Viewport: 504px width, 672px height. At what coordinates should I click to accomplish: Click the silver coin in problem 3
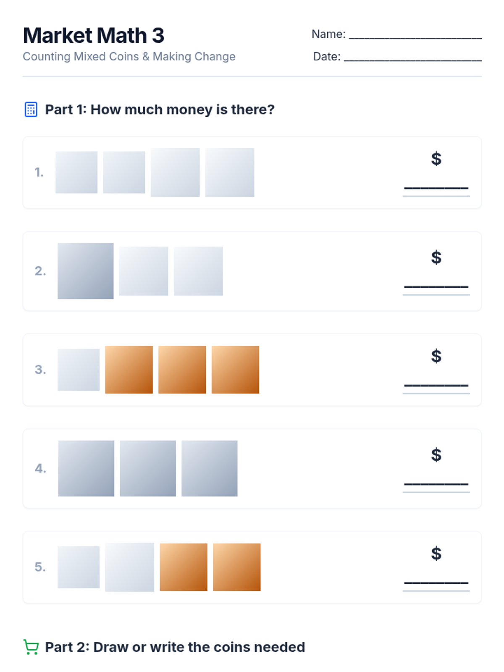coord(79,370)
